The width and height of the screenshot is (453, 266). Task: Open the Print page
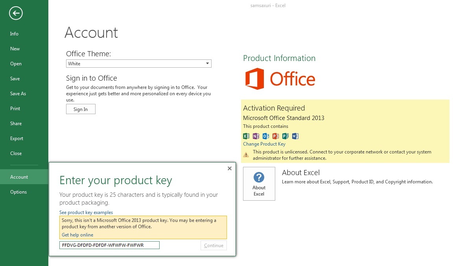coord(24,109)
